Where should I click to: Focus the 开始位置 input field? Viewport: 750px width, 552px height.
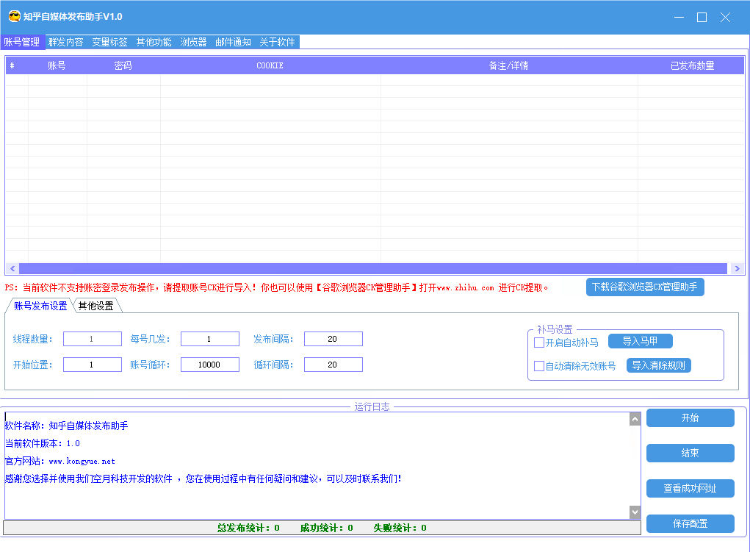[x=93, y=365]
